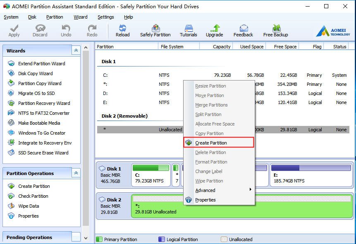The height and width of the screenshot is (244, 356).
Task: Collapse the Partition Operations panel
Action: 75,173
